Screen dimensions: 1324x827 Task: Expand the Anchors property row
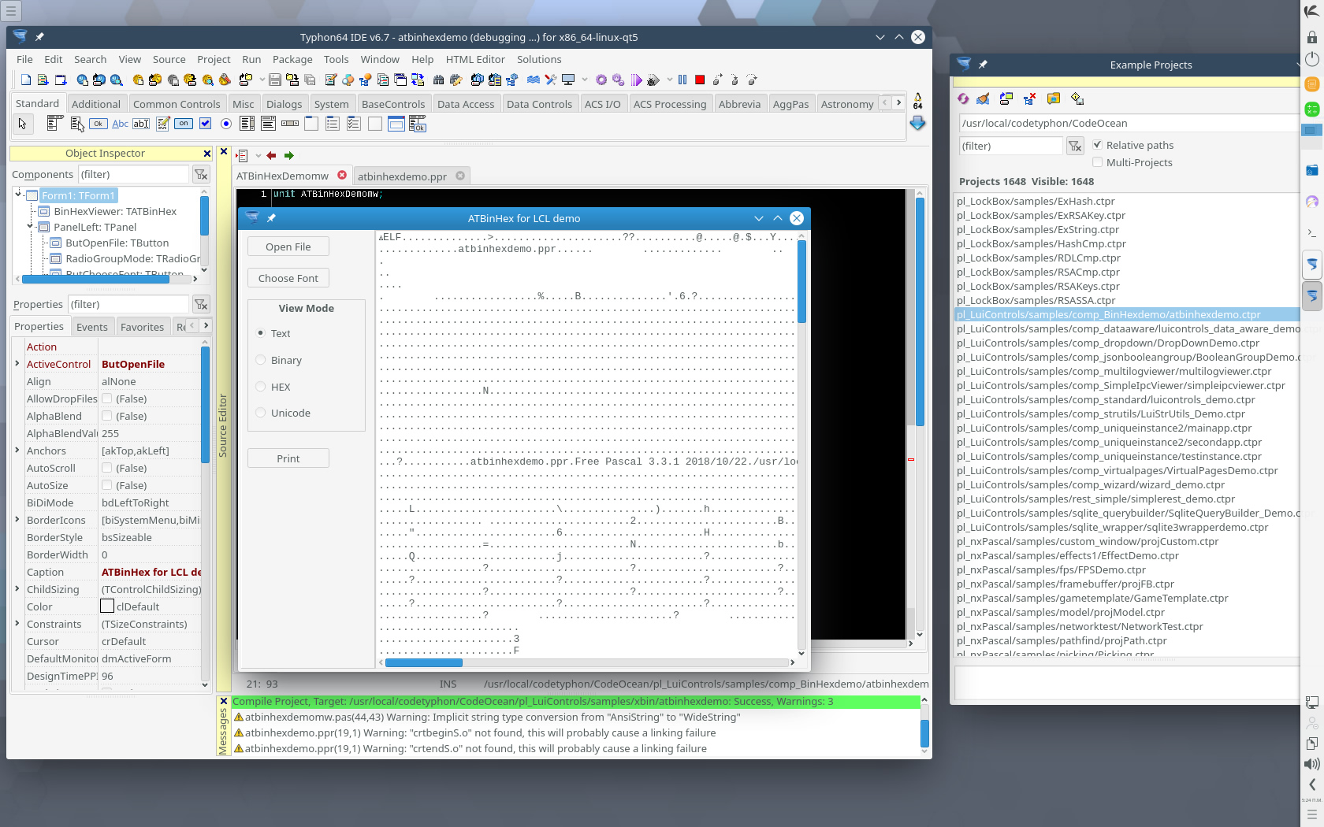pyautogui.click(x=17, y=451)
